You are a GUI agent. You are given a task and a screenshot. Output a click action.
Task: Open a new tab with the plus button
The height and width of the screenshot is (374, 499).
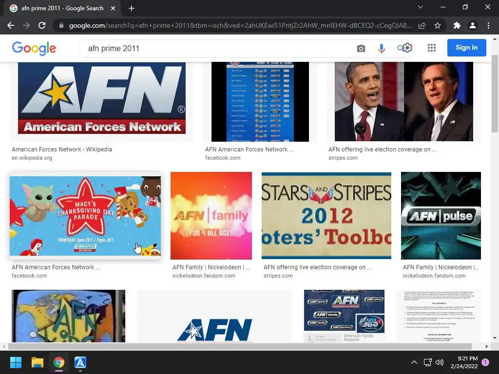click(132, 8)
